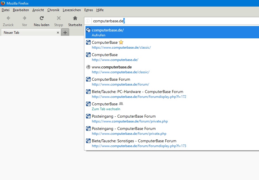This screenshot has height=180, width=259.
Task: Open https://www.computerbase.de/classic/ suggestion
Action: (121, 48)
